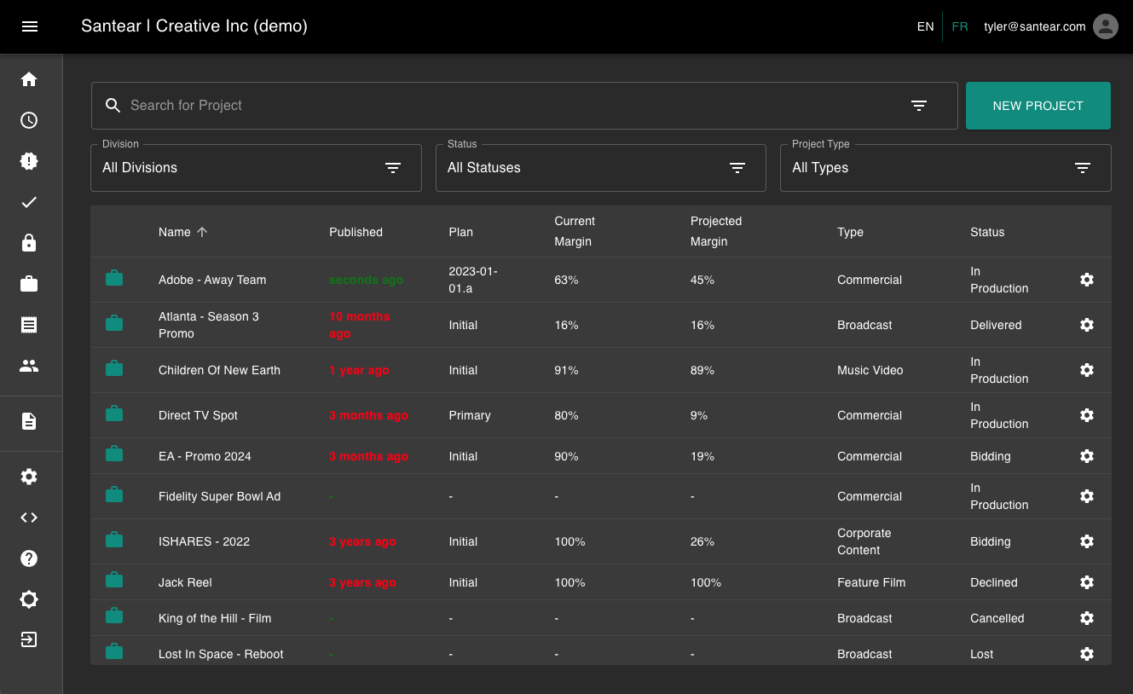Open settings gear for Fidelity Super Bowl Ad
1133x694 pixels.
pyautogui.click(x=1087, y=496)
